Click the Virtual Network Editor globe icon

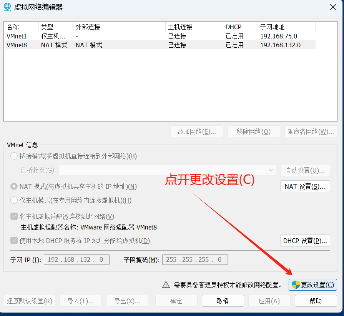coord(7,7)
